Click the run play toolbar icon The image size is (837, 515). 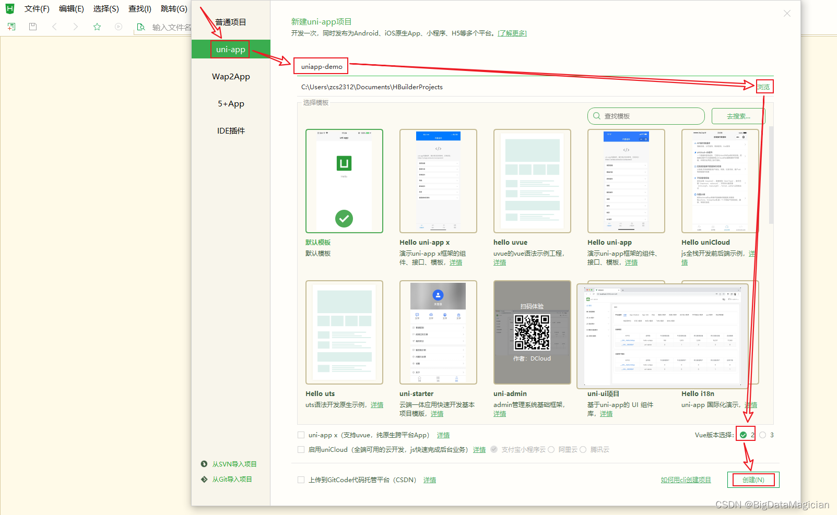119,27
